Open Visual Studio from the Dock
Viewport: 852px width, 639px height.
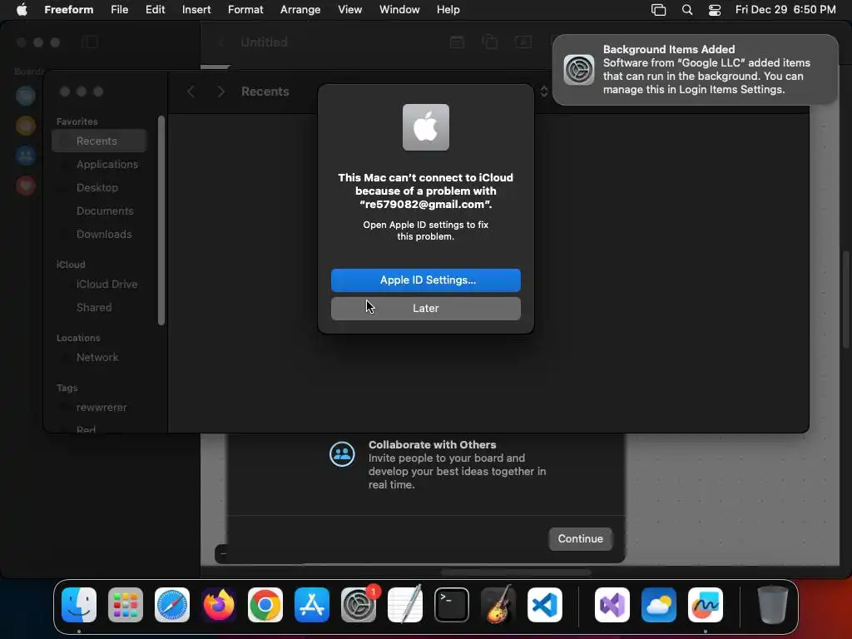point(612,605)
